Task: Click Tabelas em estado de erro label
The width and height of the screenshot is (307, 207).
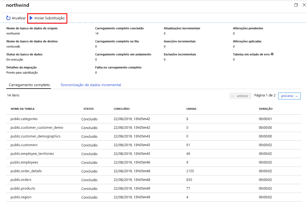Action: (251, 54)
